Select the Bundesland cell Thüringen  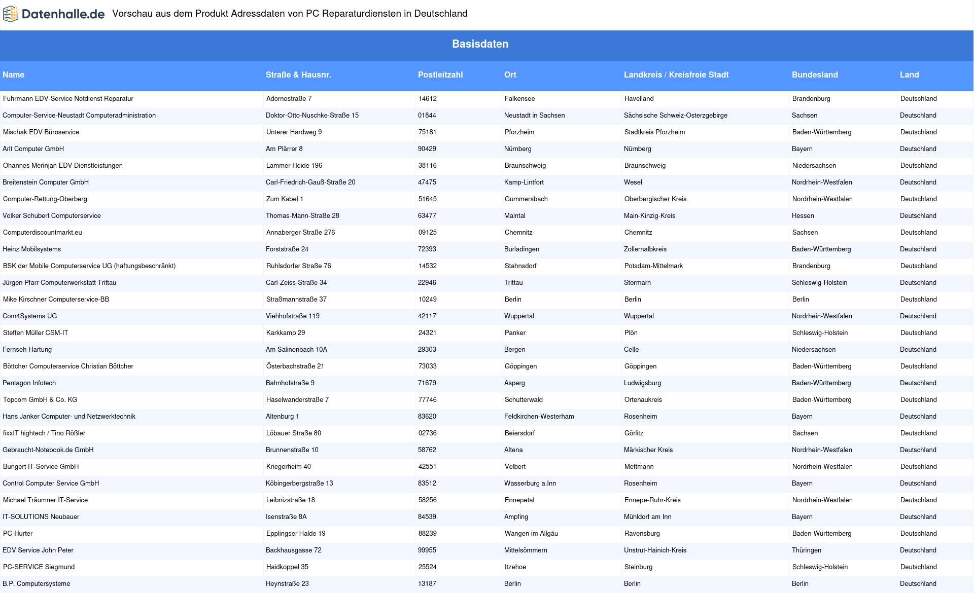pos(807,550)
